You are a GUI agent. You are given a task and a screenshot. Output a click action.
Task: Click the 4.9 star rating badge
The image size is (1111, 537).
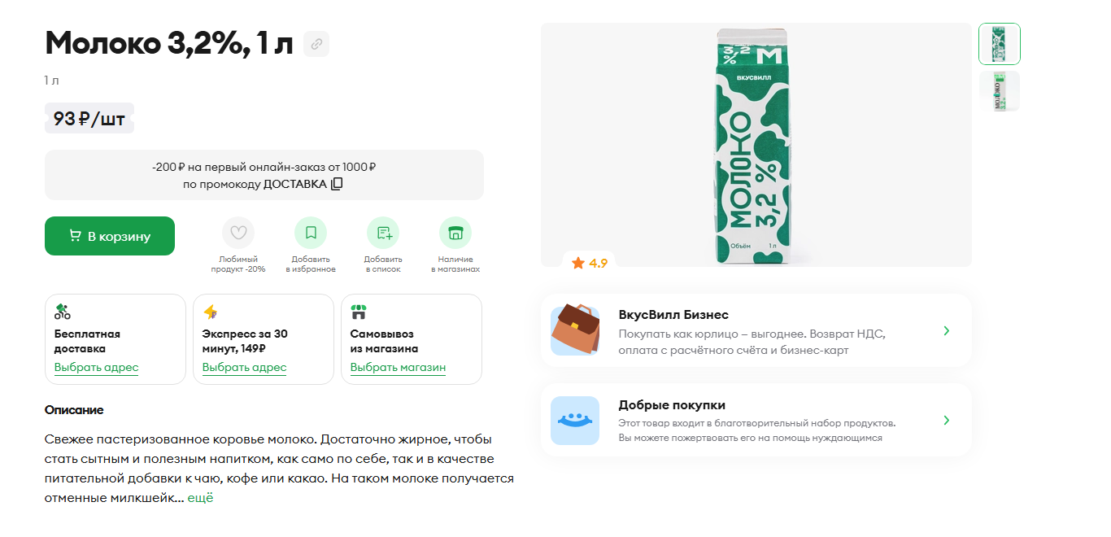(590, 263)
